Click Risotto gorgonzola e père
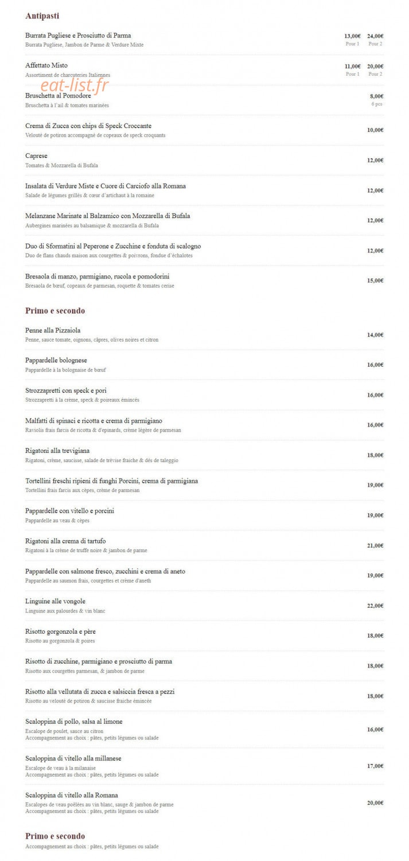409x861 pixels. click(x=60, y=631)
